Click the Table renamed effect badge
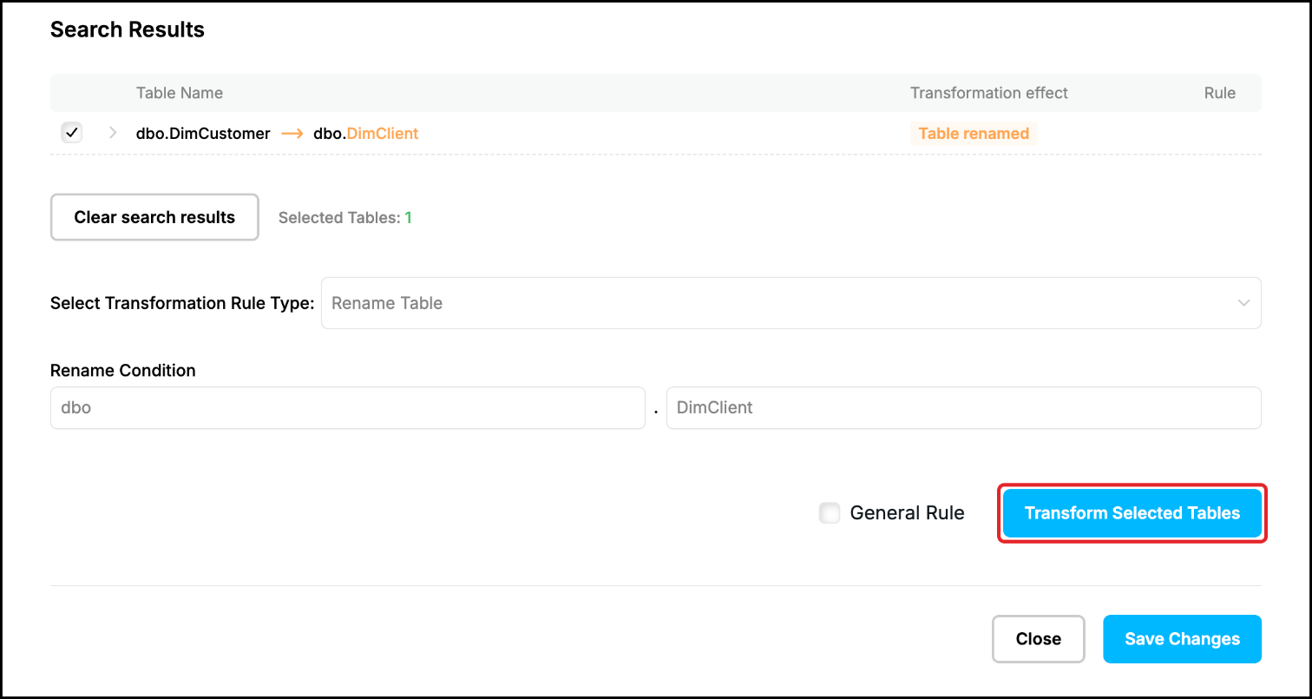This screenshot has height=699, width=1312. [x=974, y=134]
